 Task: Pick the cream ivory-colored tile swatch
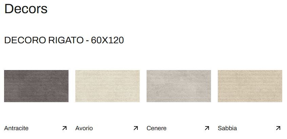pos(108,86)
